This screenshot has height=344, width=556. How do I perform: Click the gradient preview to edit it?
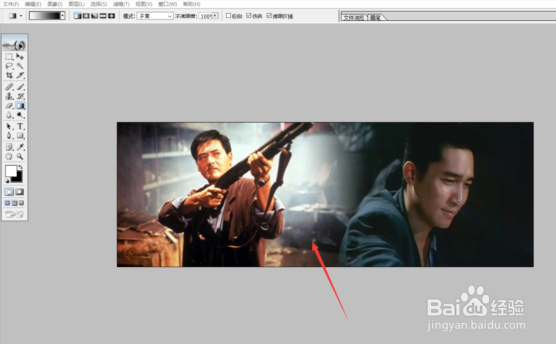[45, 16]
